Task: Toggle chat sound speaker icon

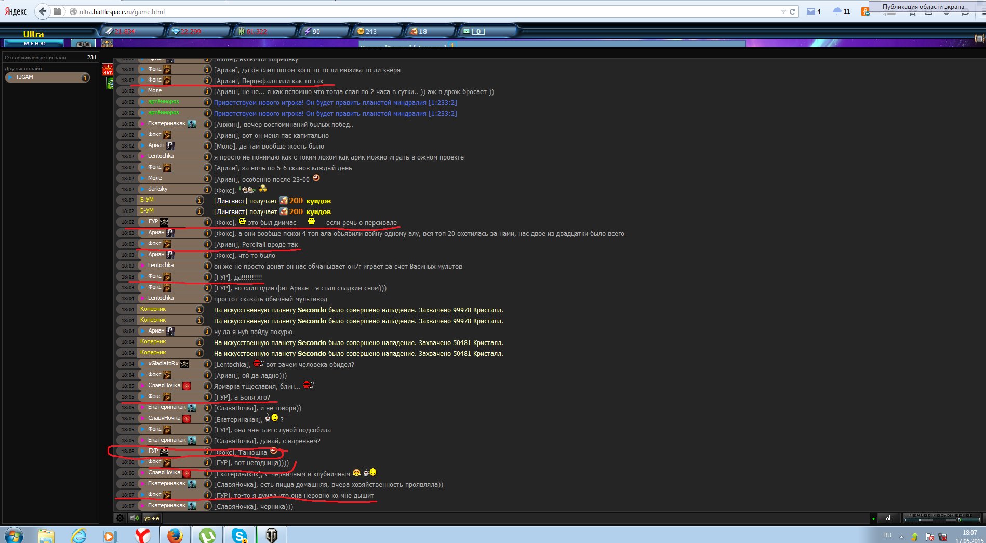Action: click(135, 518)
